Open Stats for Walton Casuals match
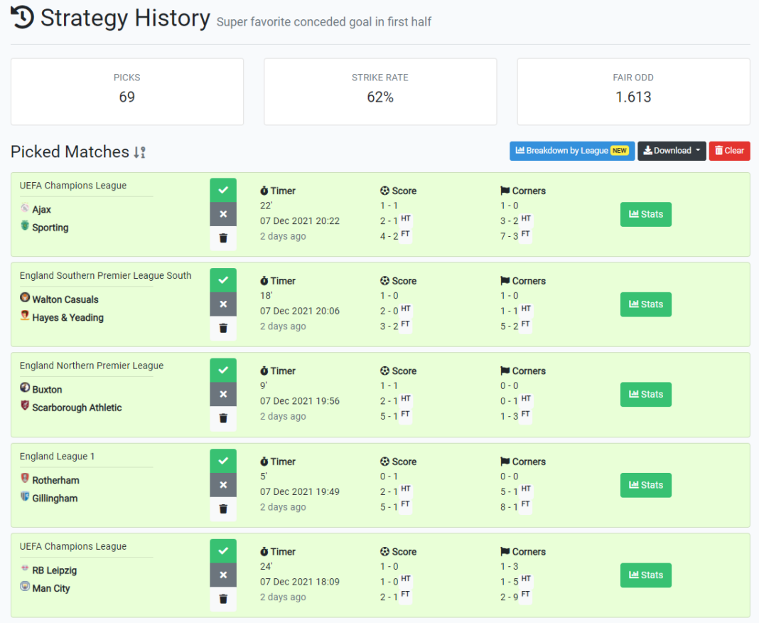 pyautogui.click(x=645, y=304)
